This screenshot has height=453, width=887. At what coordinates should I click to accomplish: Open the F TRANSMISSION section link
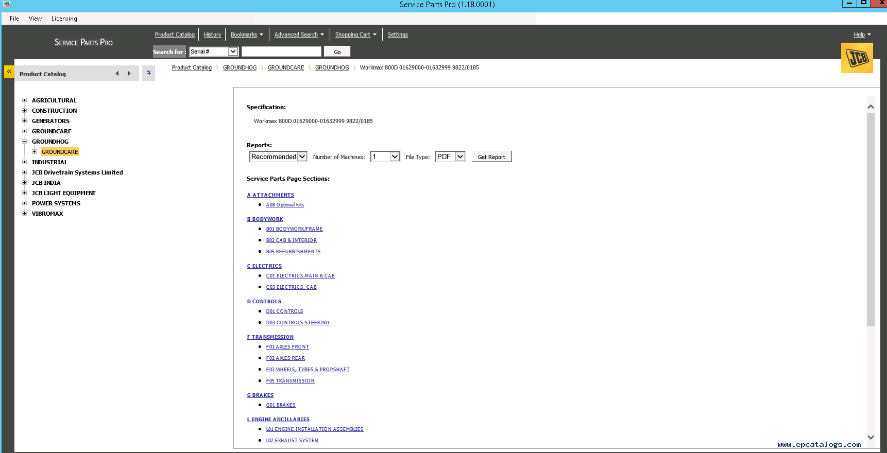point(270,337)
